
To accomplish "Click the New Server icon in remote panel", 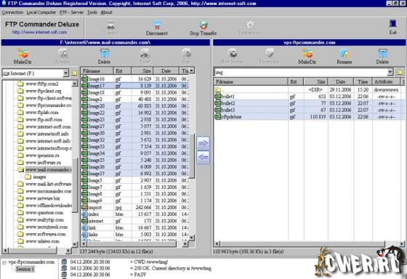I will [233, 54].
